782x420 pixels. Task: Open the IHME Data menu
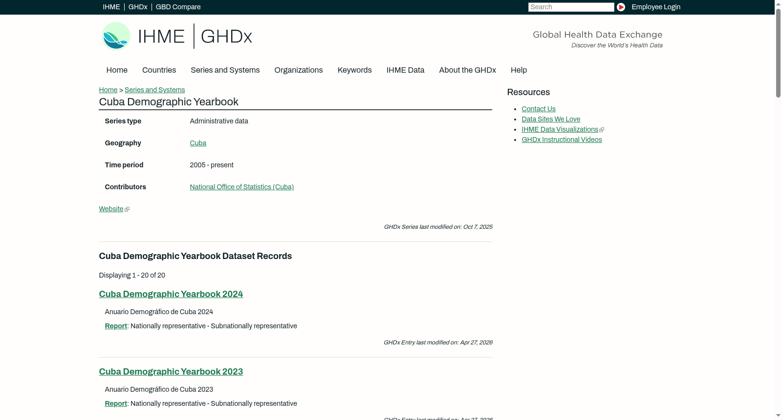[405, 70]
